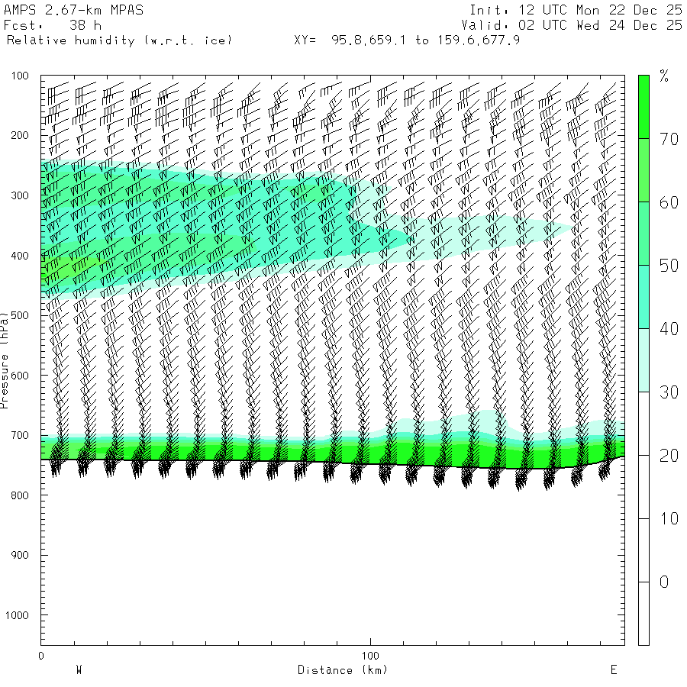Viewport: 687px width, 687px height.
Task: Click the 'Init: 12 UTC Mon 22 Dec 25' text
Action: (576, 10)
